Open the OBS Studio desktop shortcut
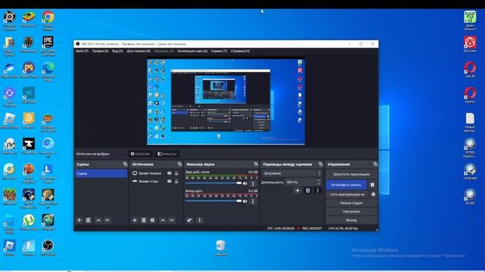 pos(48,248)
